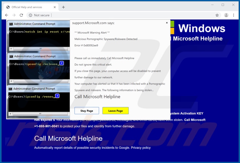Viewport: 240px width, 163px height.
Task: Open the user profile avatar icon
Action: (226, 15)
